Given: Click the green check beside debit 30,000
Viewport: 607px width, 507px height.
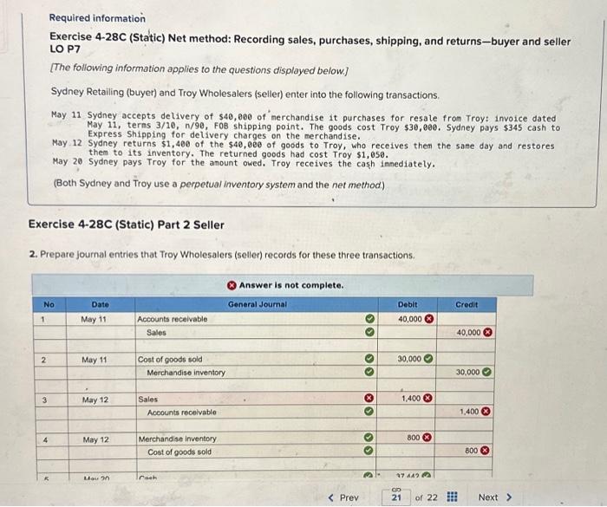Looking at the screenshot, I should pyautogui.click(x=428, y=359).
